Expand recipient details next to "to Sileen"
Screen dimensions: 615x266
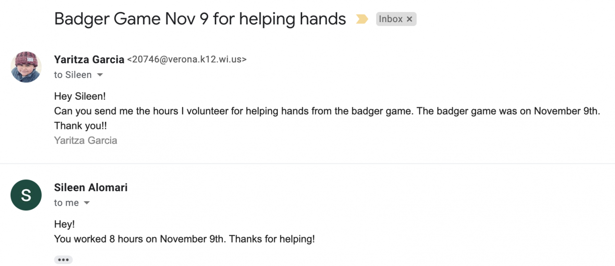(100, 75)
